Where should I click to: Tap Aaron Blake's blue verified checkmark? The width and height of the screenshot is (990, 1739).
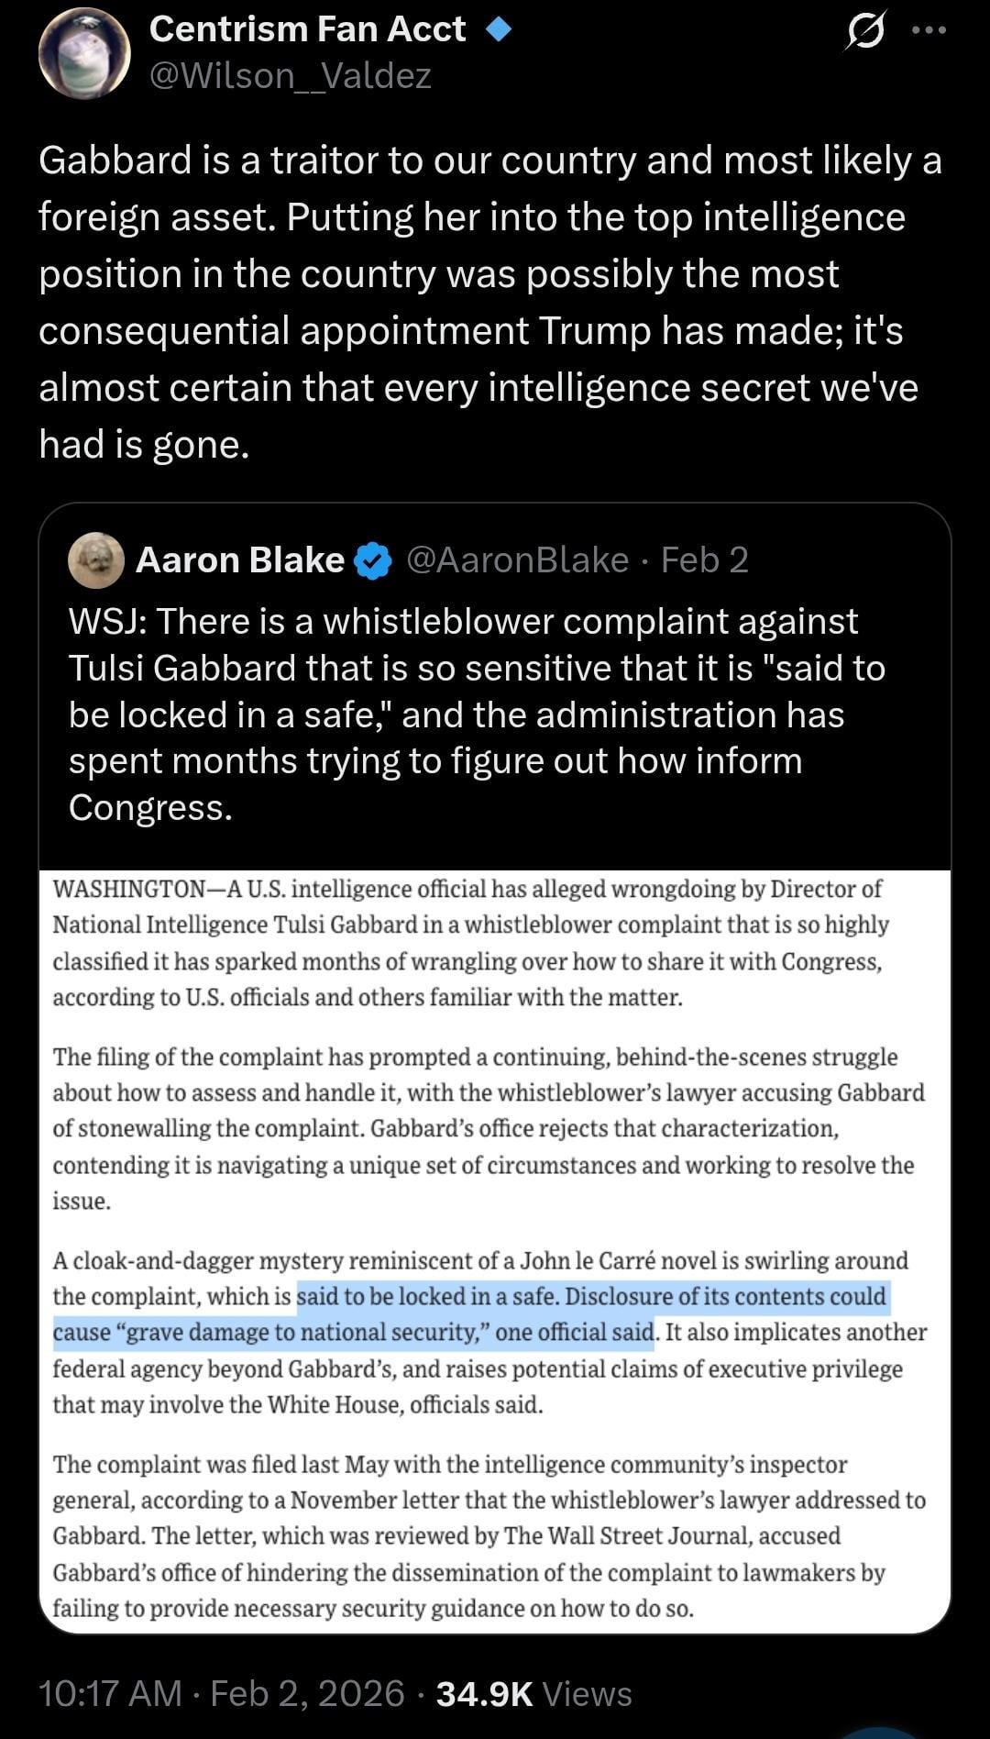pyautogui.click(x=373, y=560)
